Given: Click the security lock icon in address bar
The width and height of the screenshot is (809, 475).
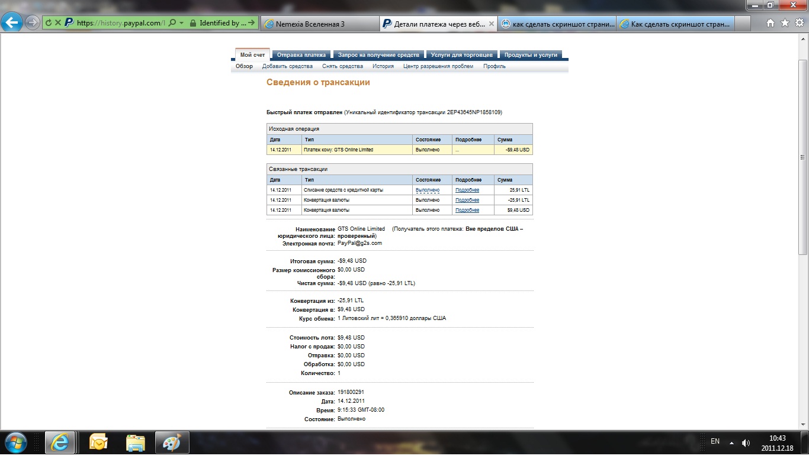Looking at the screenshot, I should pos(192,23).
